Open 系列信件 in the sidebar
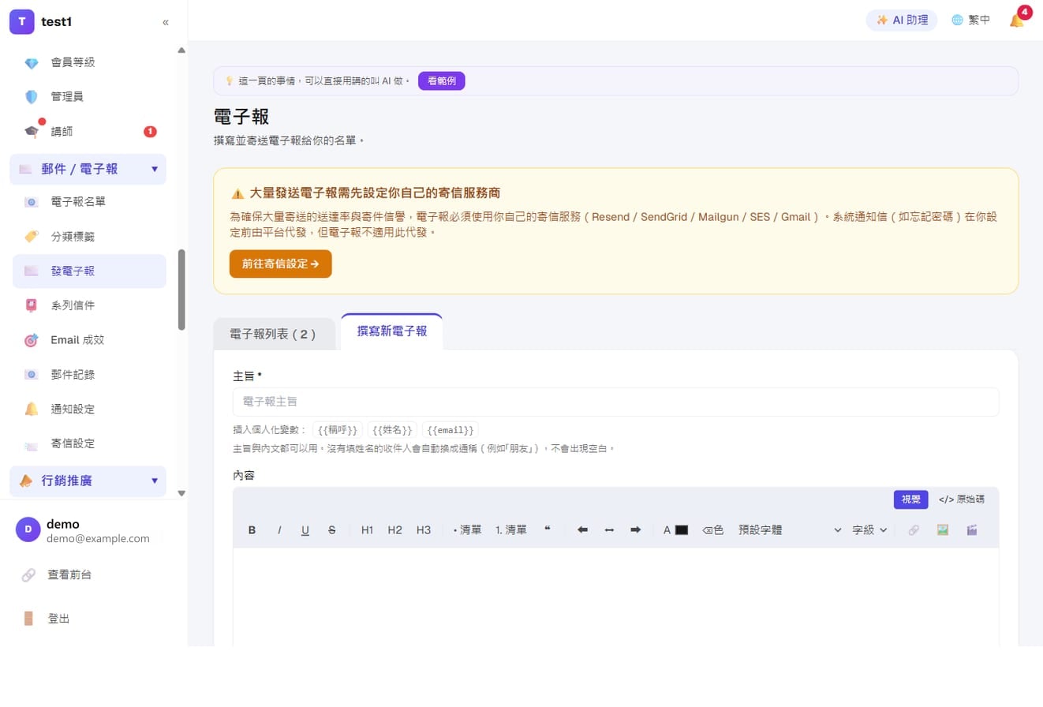Viewport: 1043px width, 707px height. (x=89, y=305)
